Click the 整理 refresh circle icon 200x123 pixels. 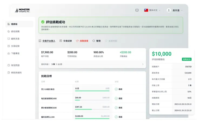click(94, 41)
